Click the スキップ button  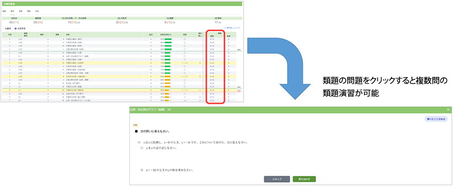coord(277,179)
